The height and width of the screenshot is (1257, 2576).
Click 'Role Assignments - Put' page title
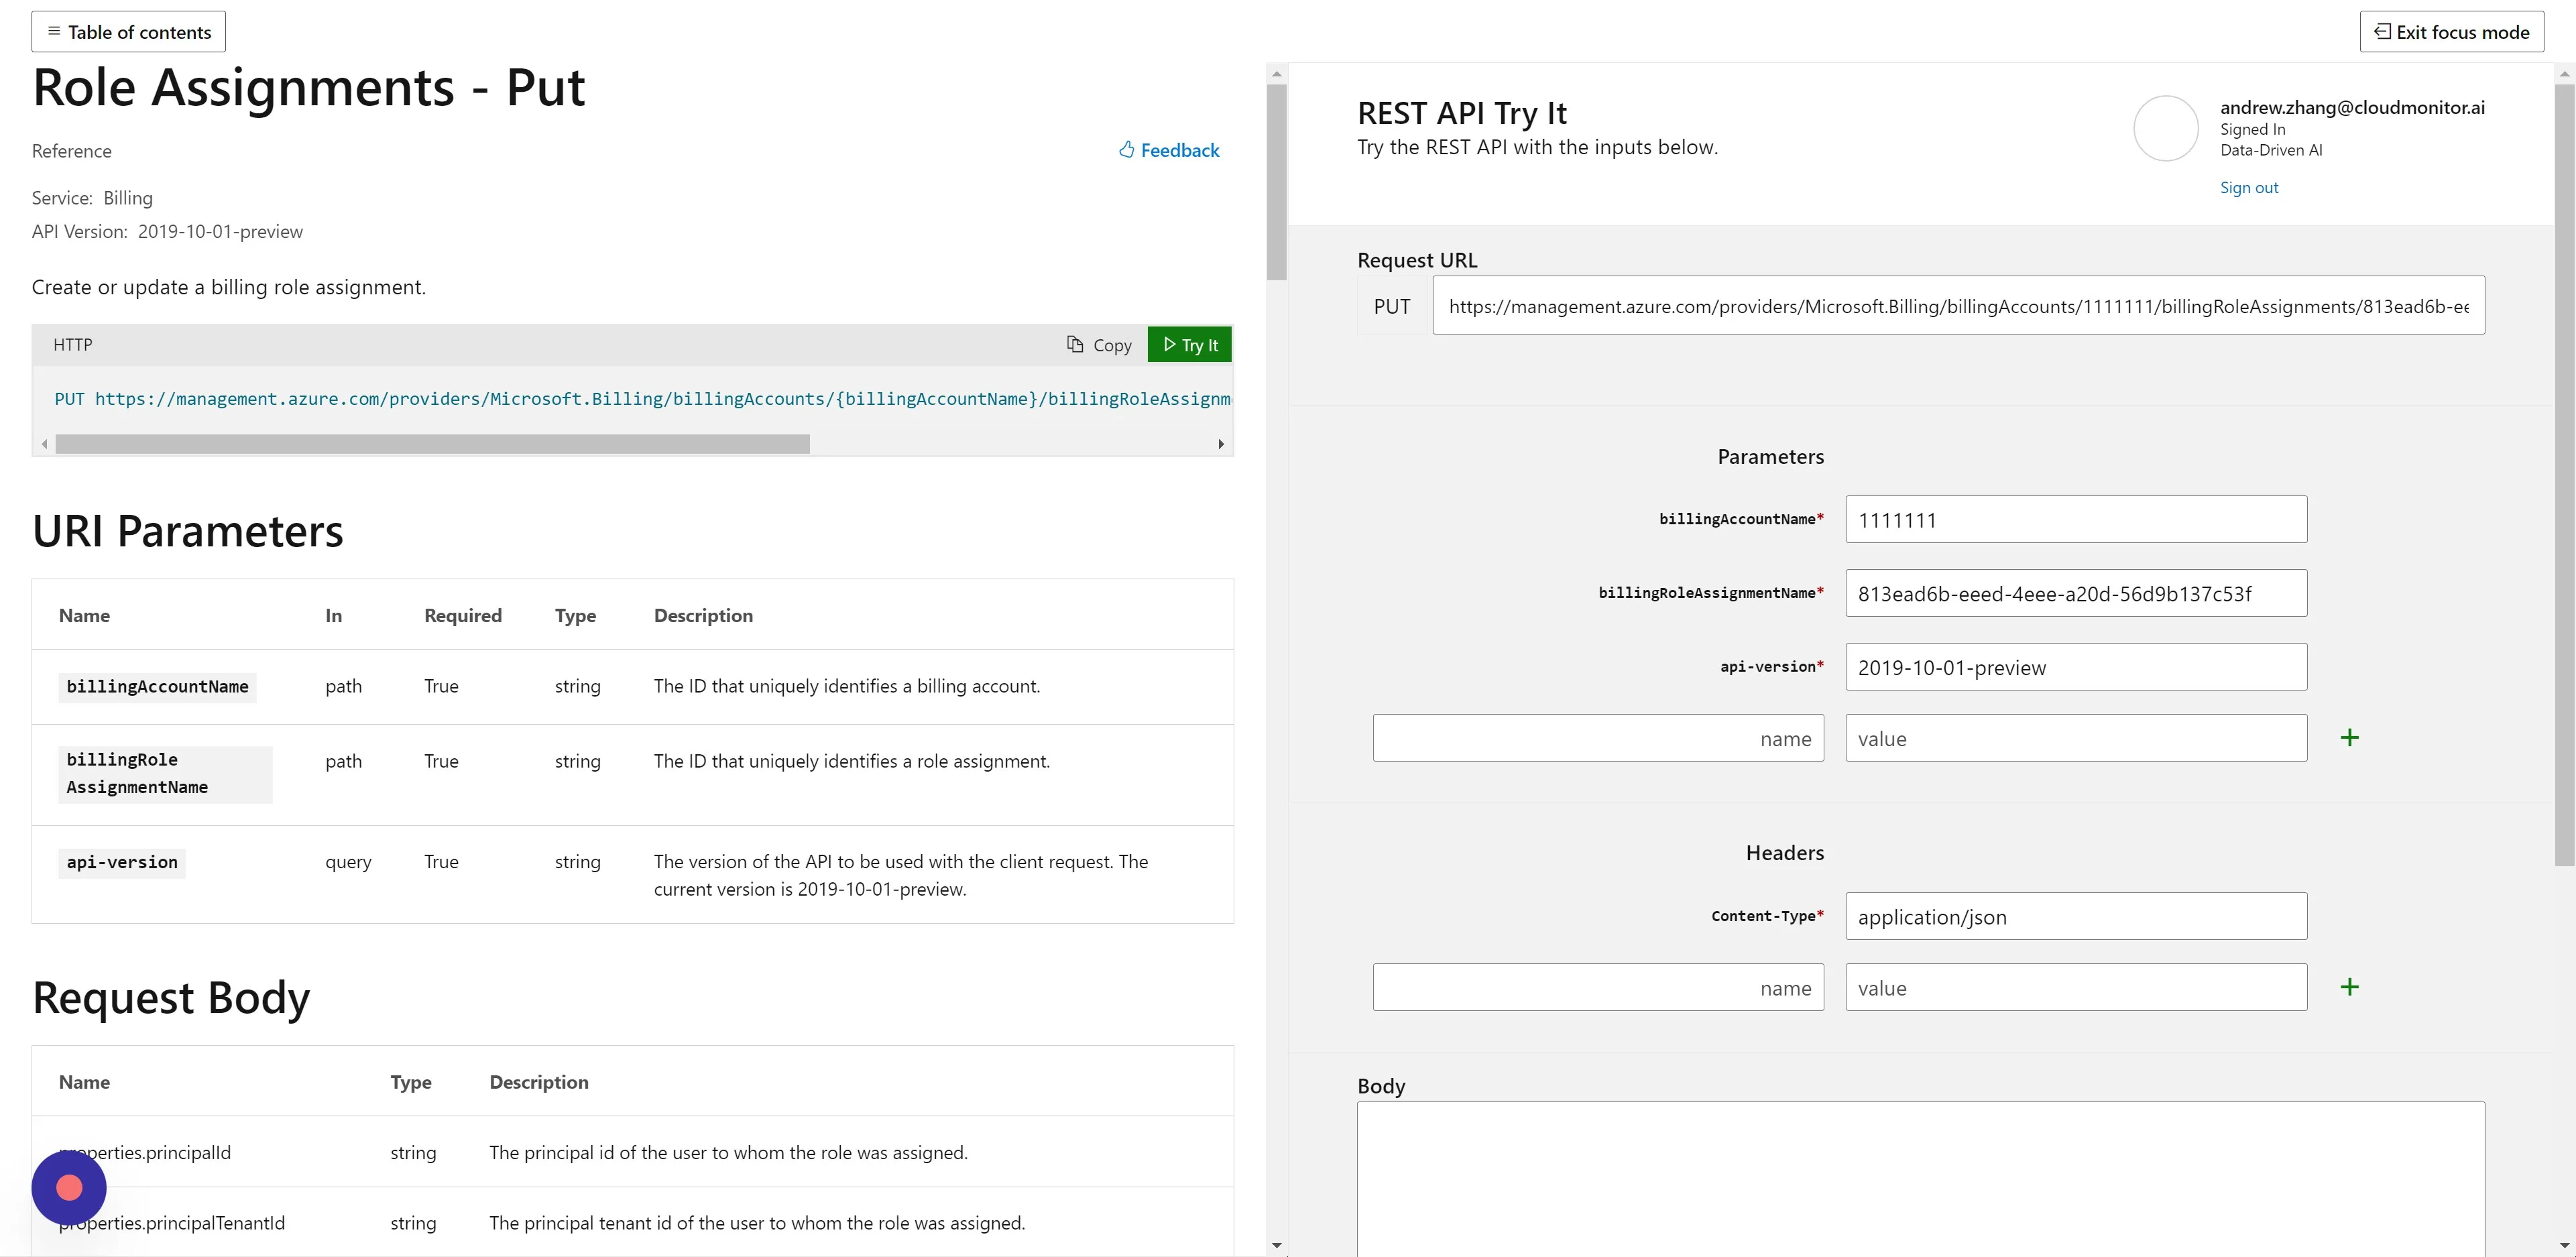309,88
